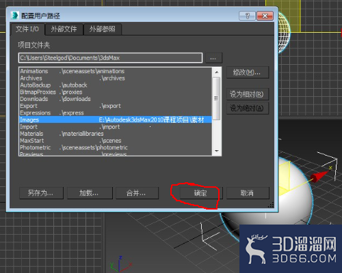This screenshot has height=273, width=342.
Task: Select the Downloads path row
Action: coord(116,99)
